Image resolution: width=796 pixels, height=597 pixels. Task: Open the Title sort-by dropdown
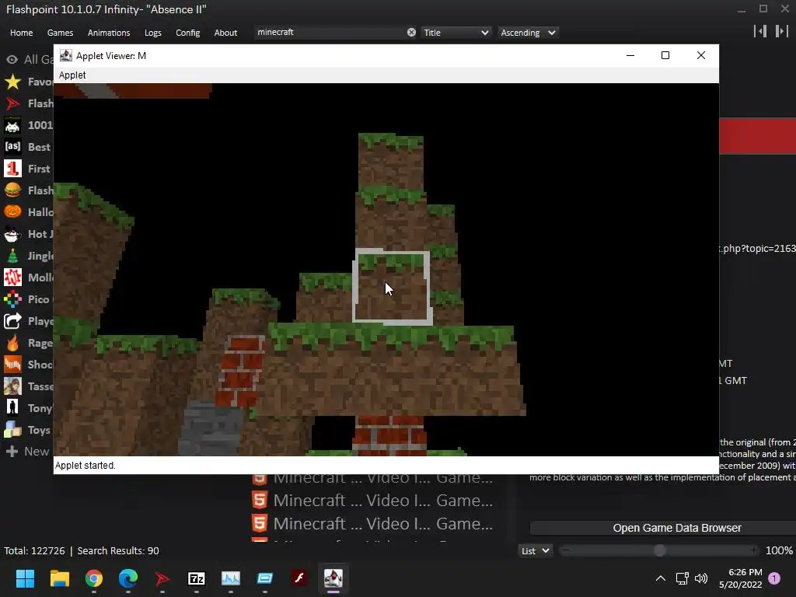coord(456,33)
